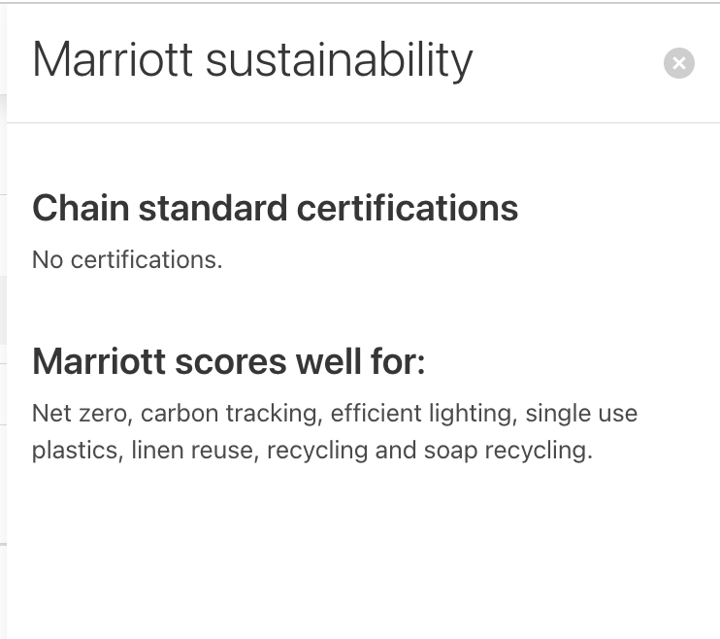Click the blank area below the scores text
Image resolution: width=720 pixels, height=639 pixels.
pyautogui.click(x=359, y=554)
